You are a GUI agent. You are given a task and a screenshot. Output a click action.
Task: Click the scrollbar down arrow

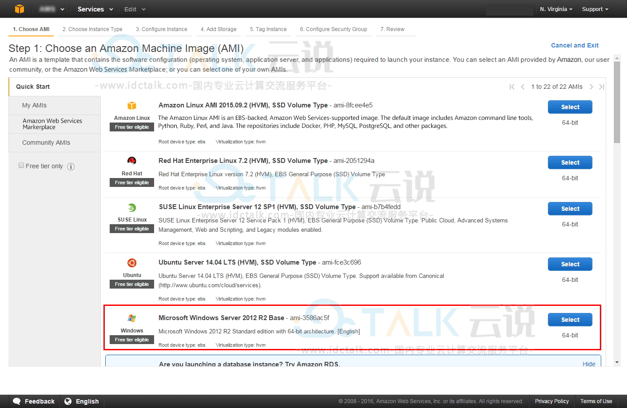pyautogui.click(x=617, y=363)
